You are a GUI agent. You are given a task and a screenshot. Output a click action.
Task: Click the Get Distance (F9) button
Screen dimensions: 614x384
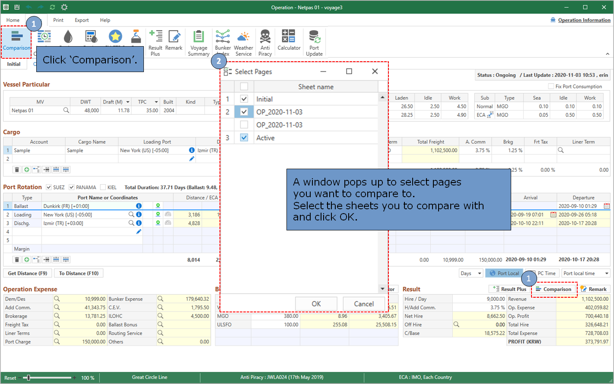[x=28, y=273]
